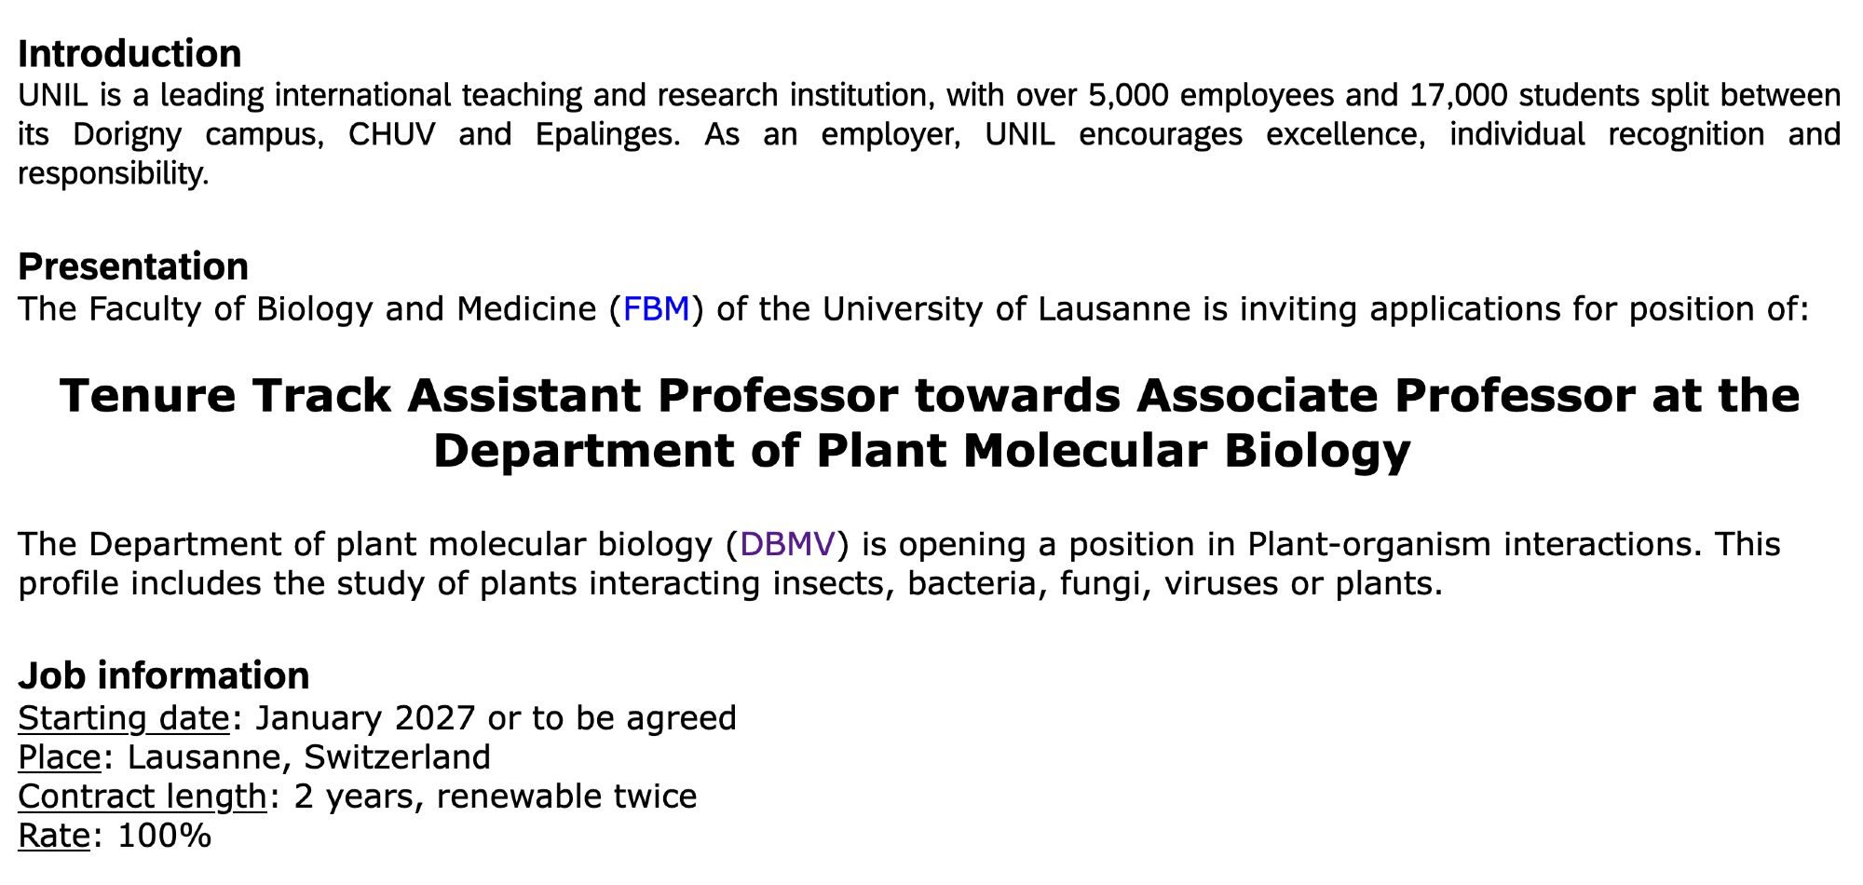1863x885 pixels.
Task: Click the underlined Rate label
Action: [54, 836]
